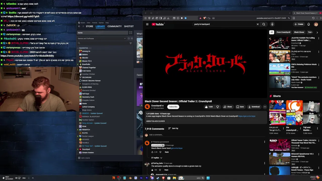Image resolution: width=322 pixels, height=181 pixels.
Task: Expand Games and Software dropdown in Steam
Action: pos(125,38)
